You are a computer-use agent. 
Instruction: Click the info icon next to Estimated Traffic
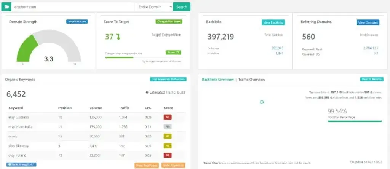click(x=147, y=92)
